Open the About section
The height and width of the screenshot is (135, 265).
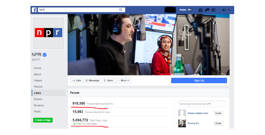pyautogui.click(x=37, y=74)
